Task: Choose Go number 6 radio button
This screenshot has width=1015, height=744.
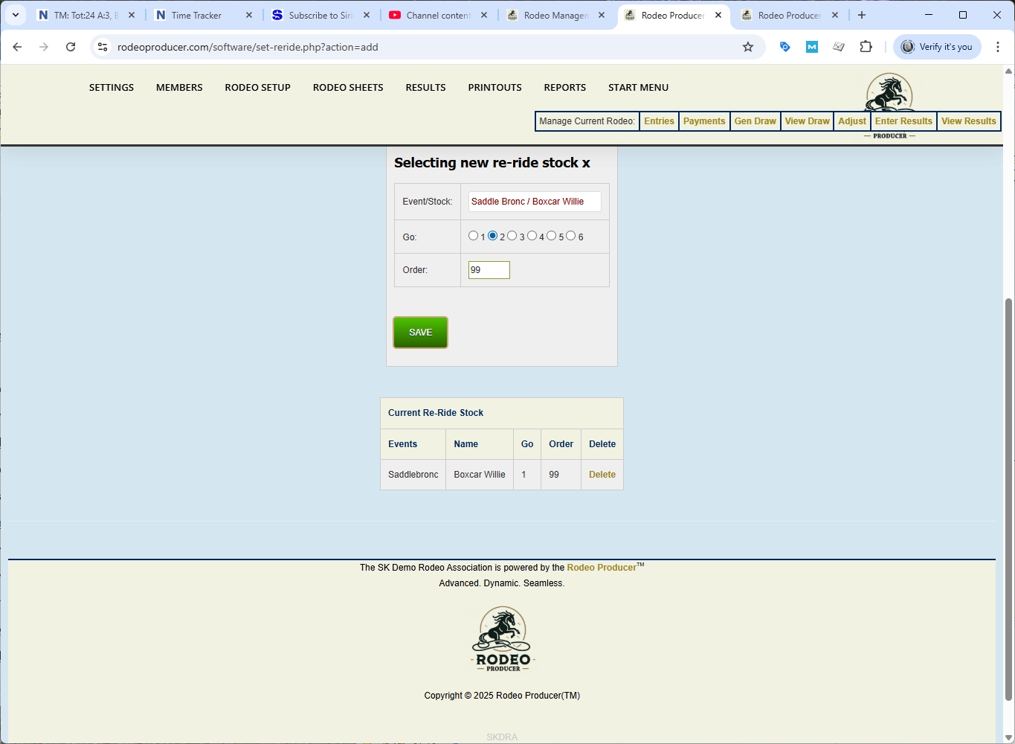Action: pos(571,235)
